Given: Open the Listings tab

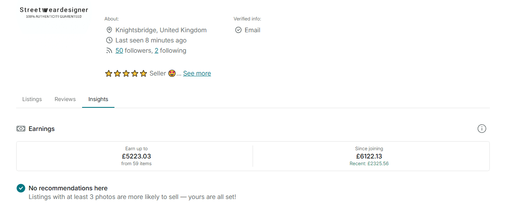Looking at the screenshot, I should pyautogui.click(x=32, y=99).
